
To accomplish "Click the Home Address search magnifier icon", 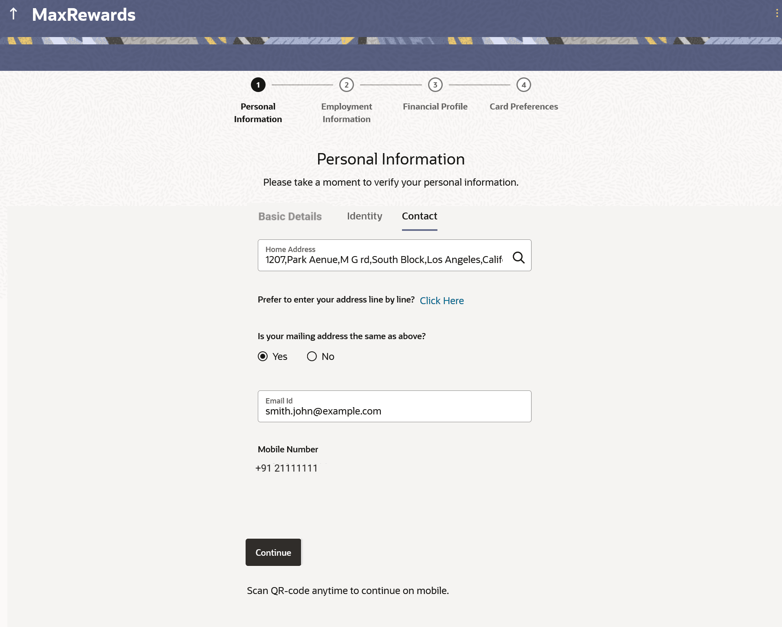I will (x=518, y=257).
